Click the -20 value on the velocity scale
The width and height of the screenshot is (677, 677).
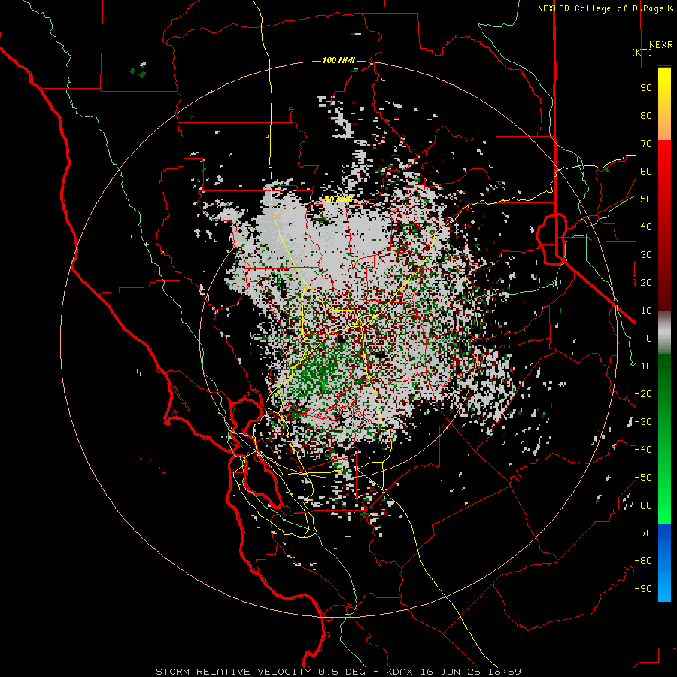pos(643,394)
